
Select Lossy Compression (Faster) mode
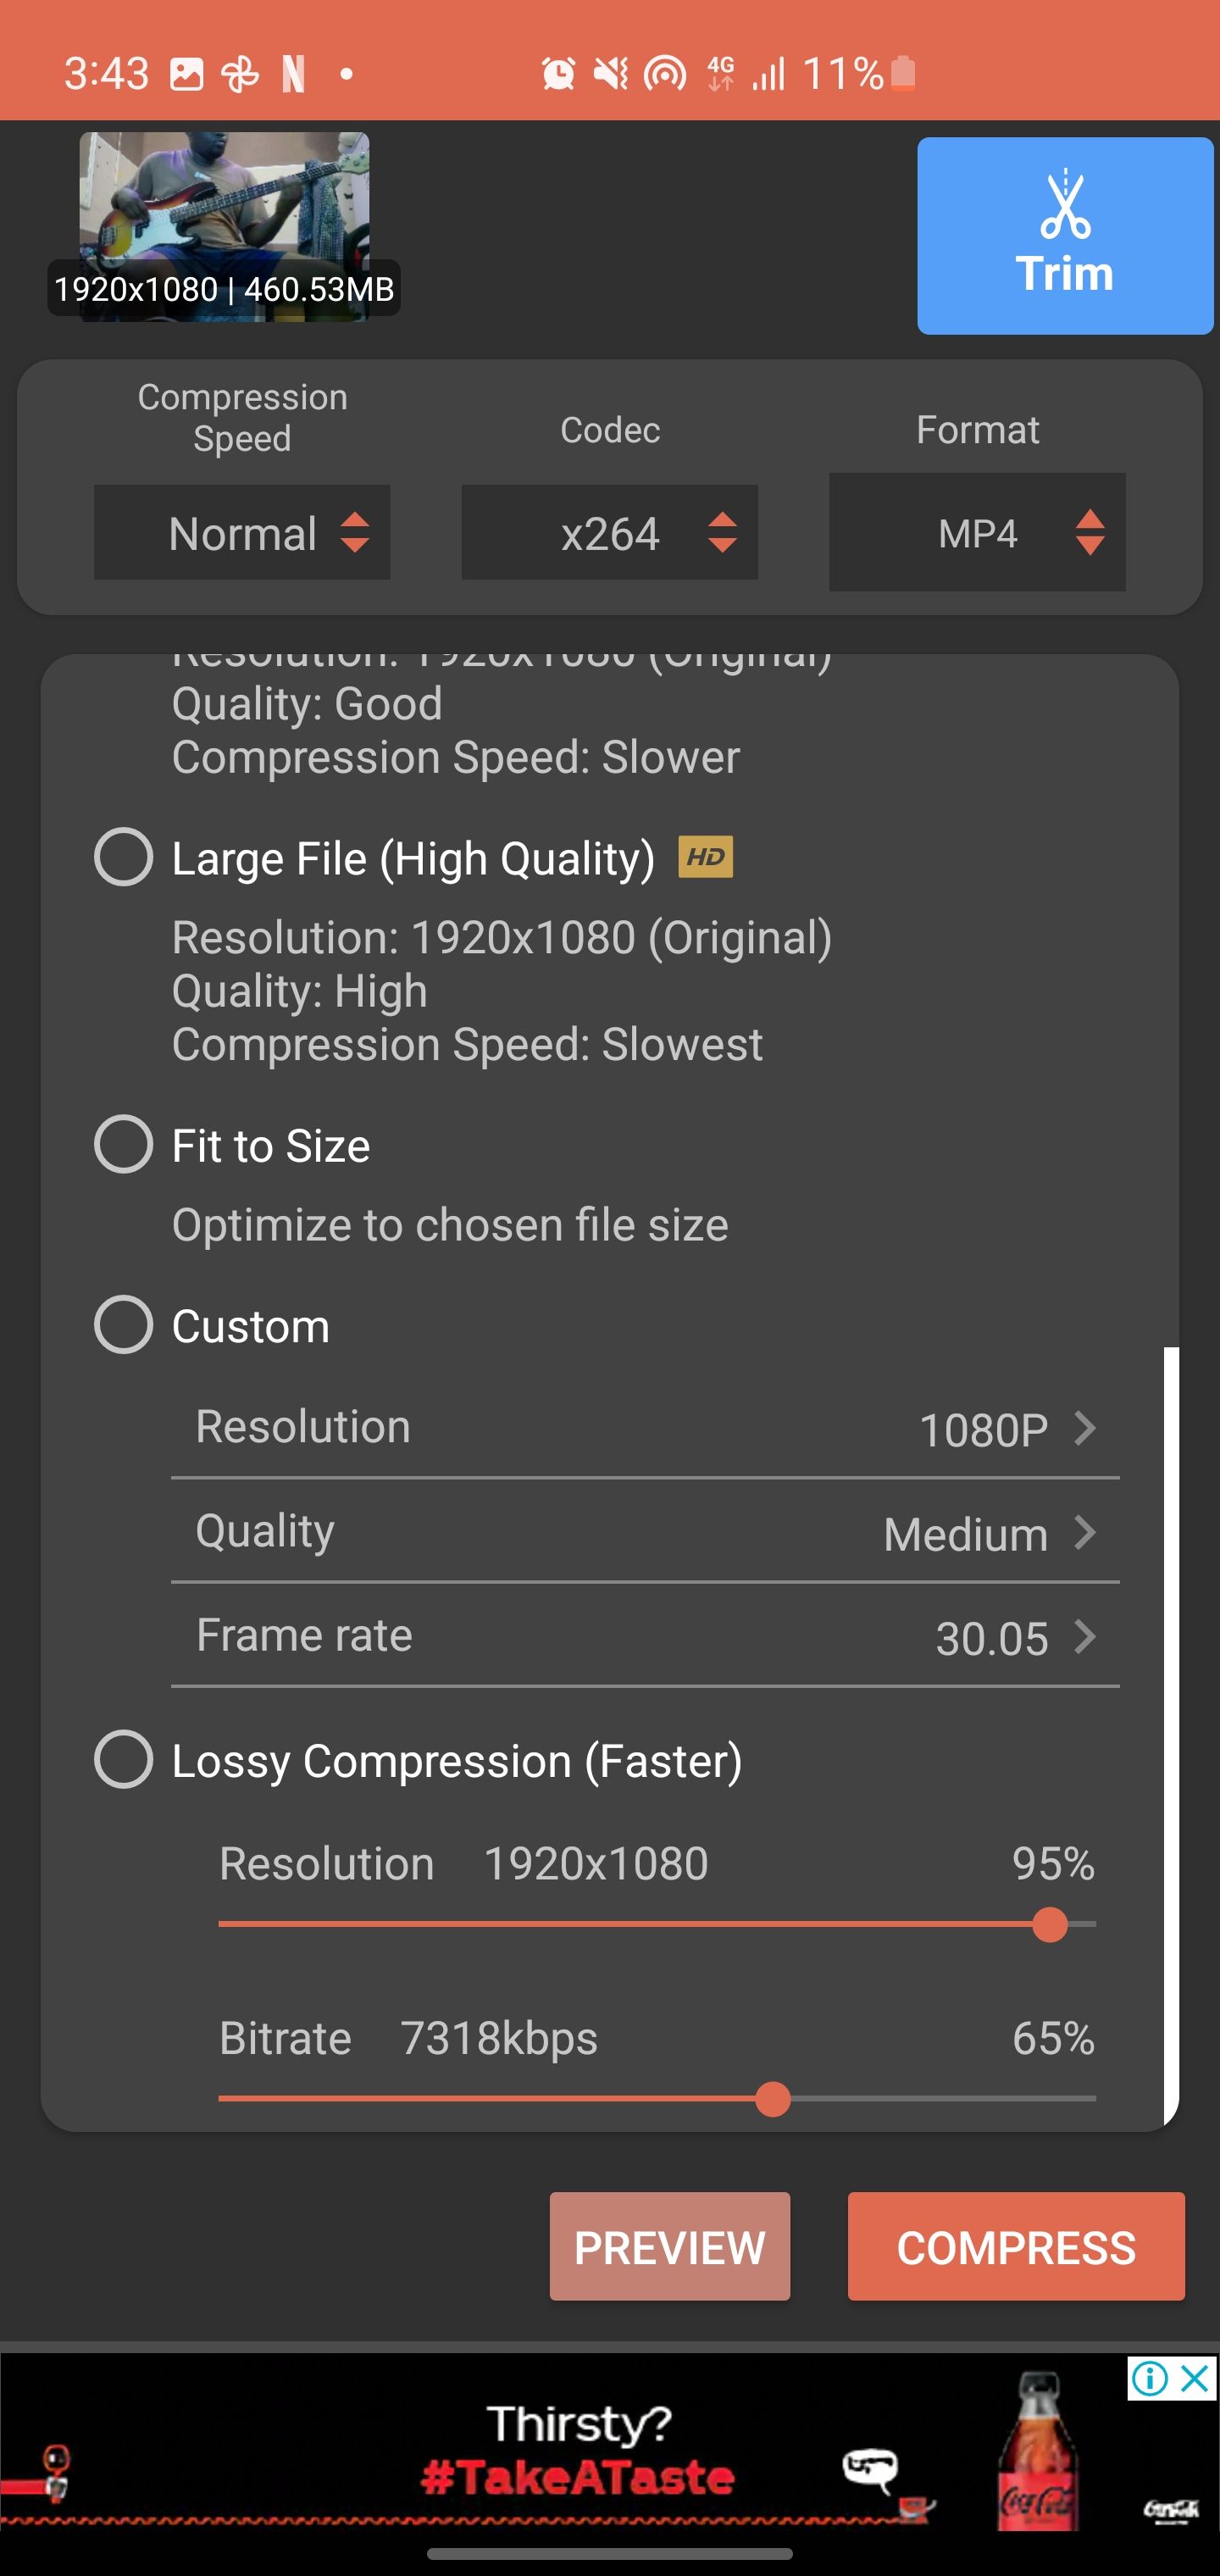(124, 1761)
